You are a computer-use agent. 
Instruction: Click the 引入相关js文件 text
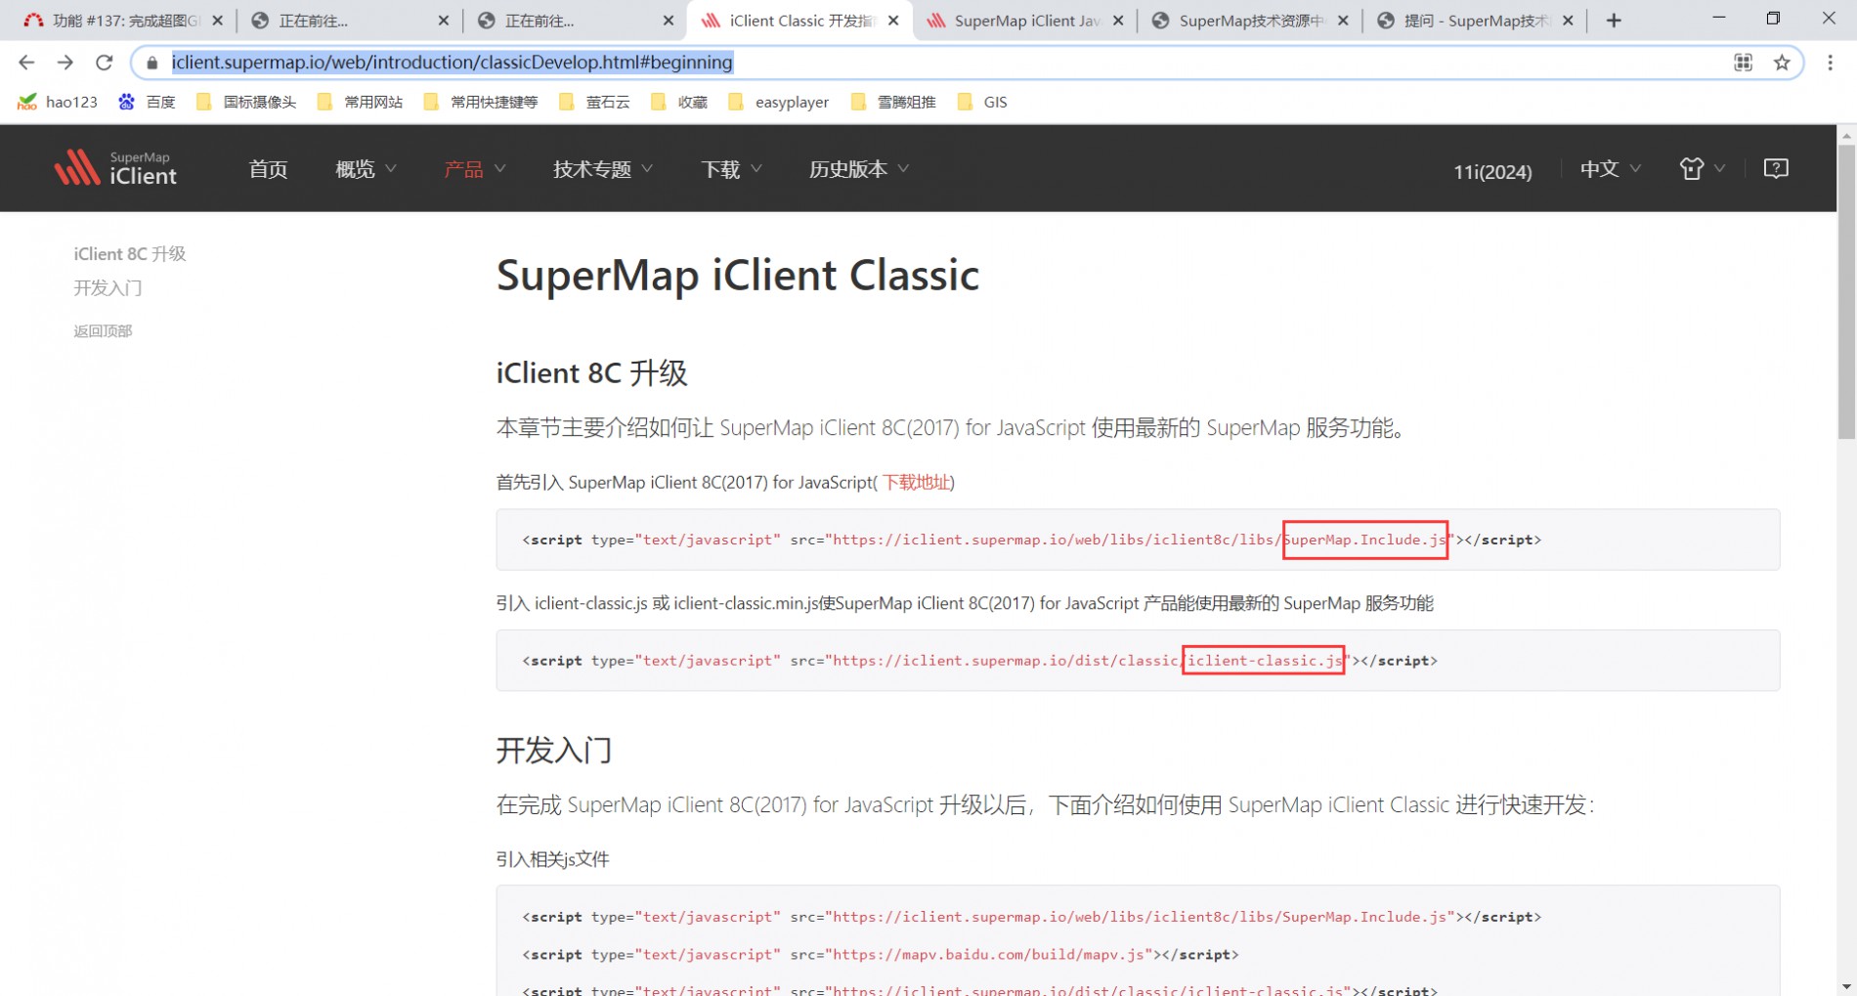tap(552, 859)
